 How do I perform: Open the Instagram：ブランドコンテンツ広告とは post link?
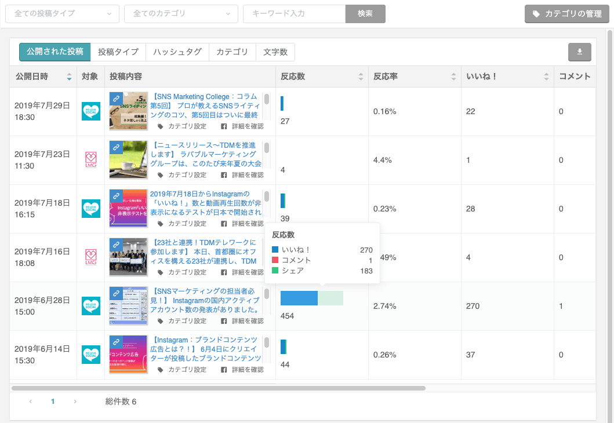coord(206,349)
